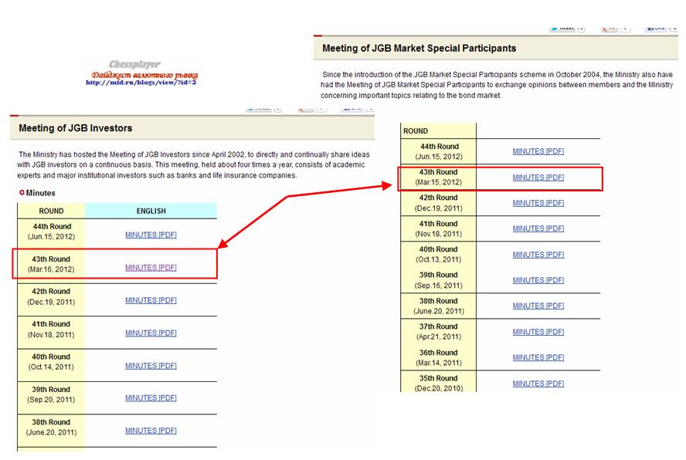The width and height of the screenshot is (686, 460).
Task: Open 36th Round (Mar.14, 2011) minutes PDF
Action: pos(538,357)
